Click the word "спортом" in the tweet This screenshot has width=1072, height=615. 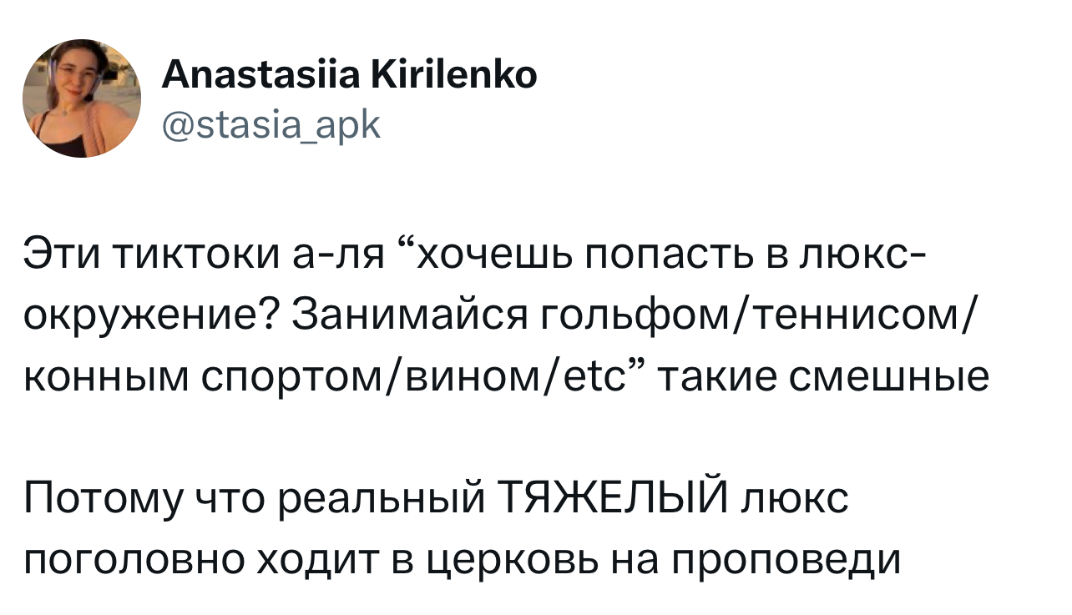334,377
